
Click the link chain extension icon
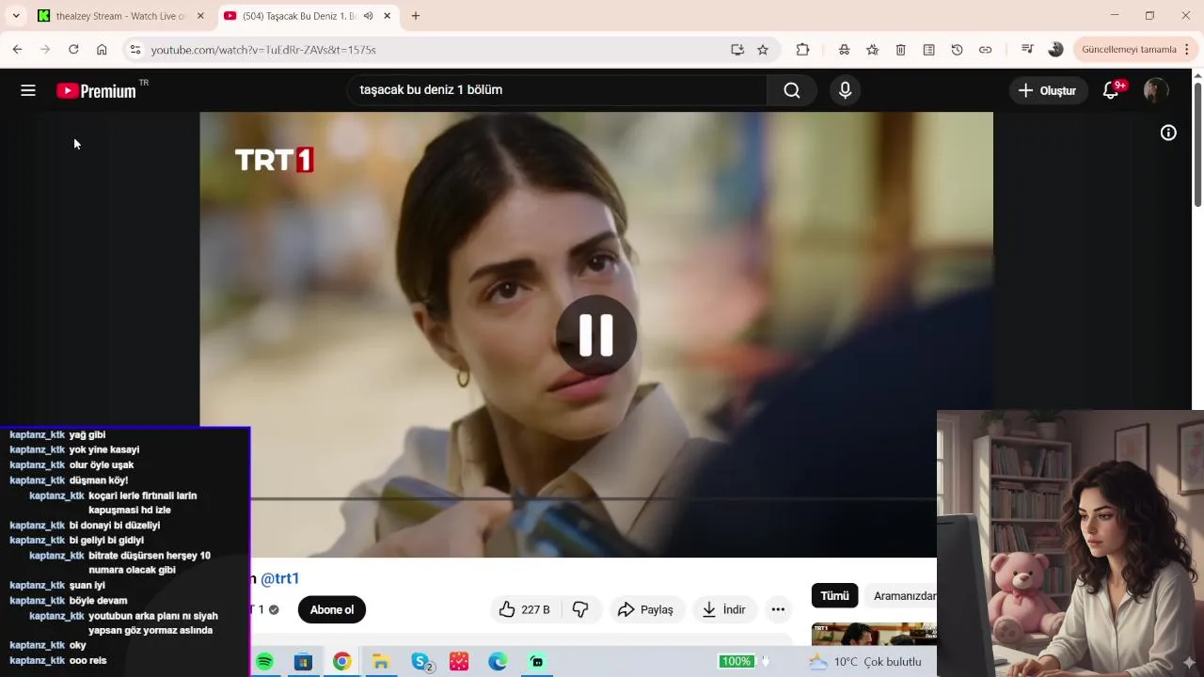[x=985, y=50]
